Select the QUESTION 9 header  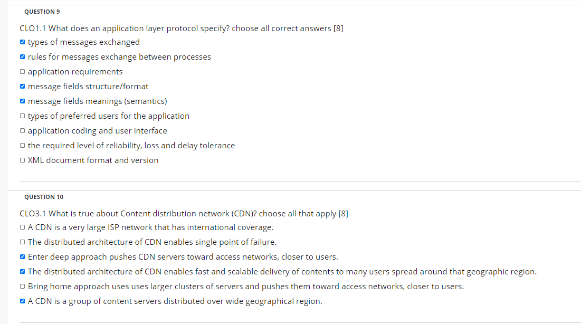click(42, 11)
